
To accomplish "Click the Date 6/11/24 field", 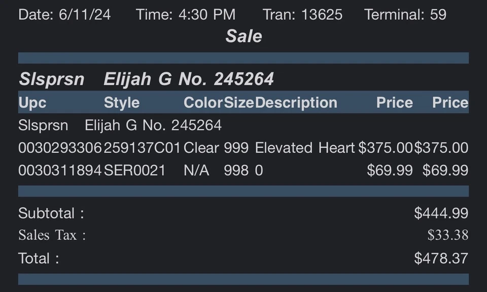I will tap(64, 14).
